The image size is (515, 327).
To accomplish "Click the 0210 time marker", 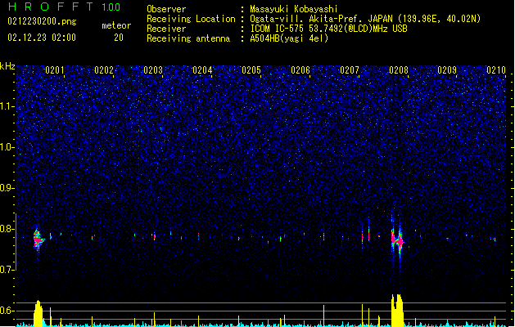I will tap(496, 70).
